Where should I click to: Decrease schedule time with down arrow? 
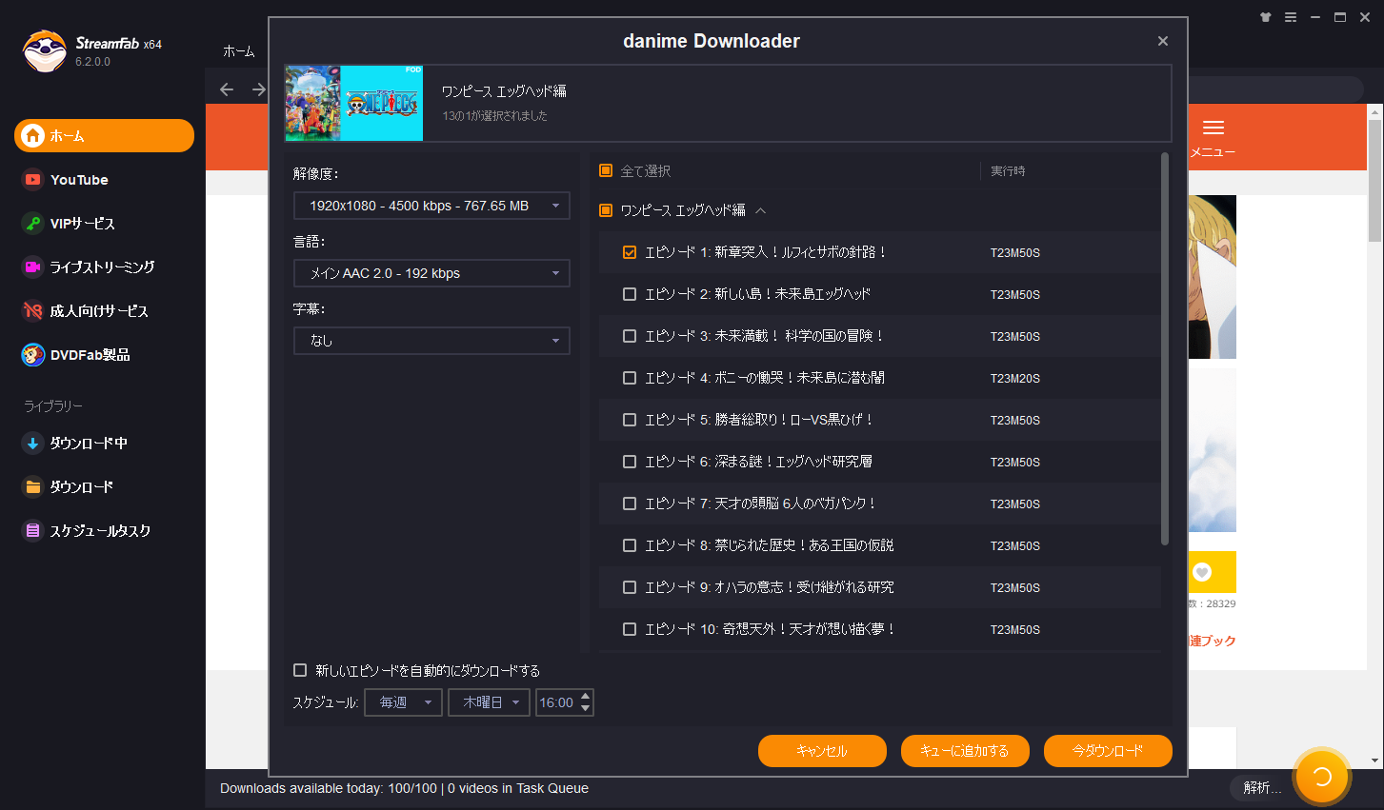tap(586, 709)
